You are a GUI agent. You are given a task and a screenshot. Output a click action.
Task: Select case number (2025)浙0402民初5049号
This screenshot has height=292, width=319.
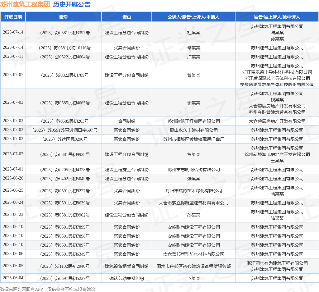pyautogui.click(x=65, y=179)
